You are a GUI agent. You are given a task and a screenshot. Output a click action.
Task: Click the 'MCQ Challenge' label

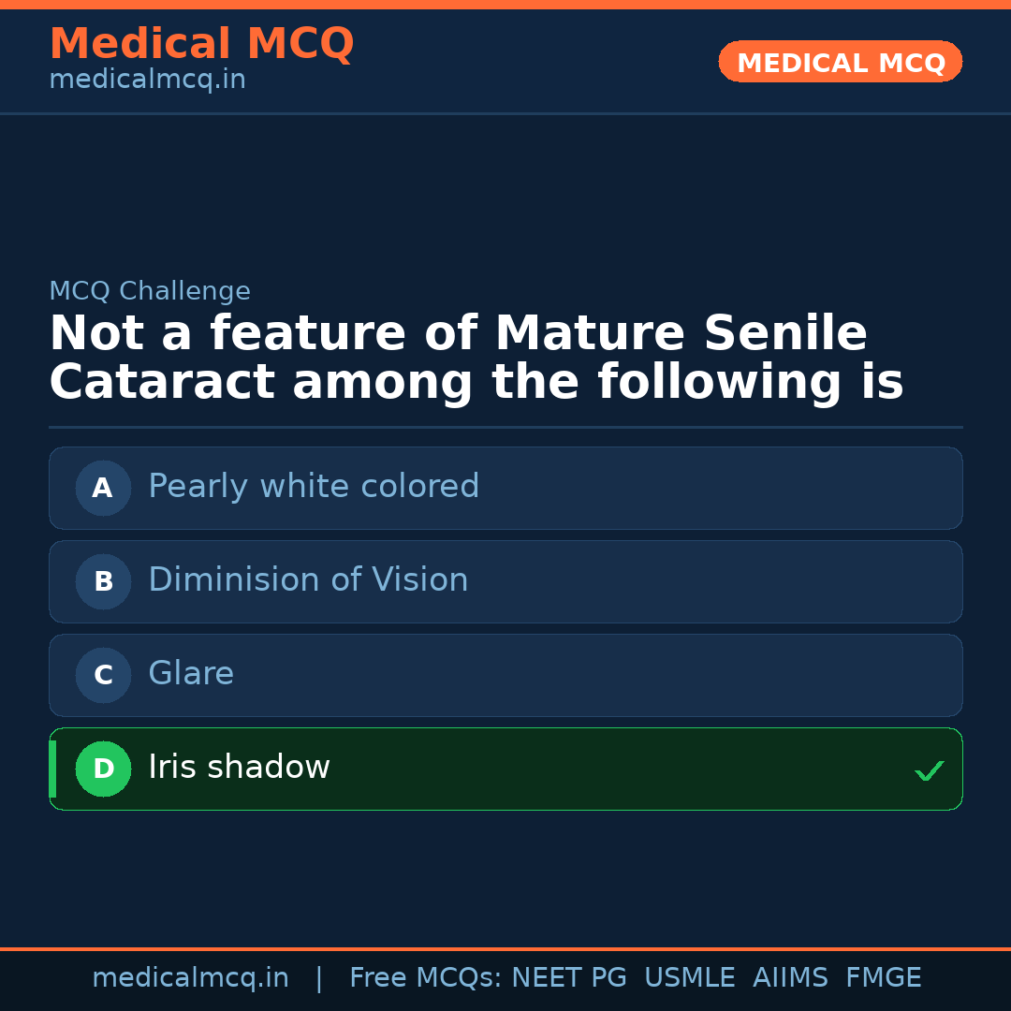click(150, 291)
